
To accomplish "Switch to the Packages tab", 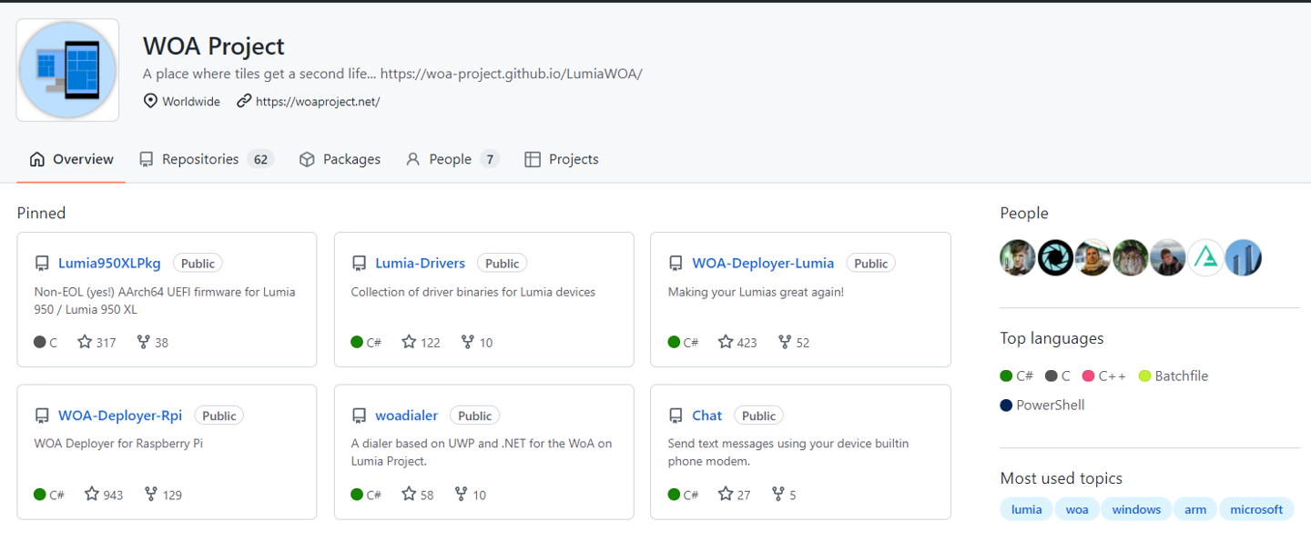I will point(340,159).
